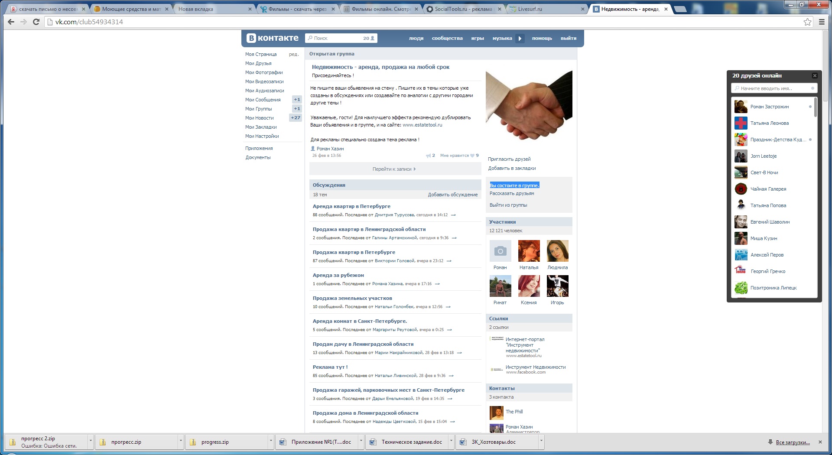Click Добавить в закладки link

click(512, 168)
